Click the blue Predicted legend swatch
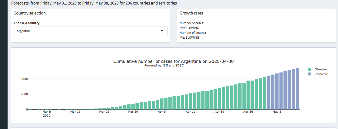Image resolution: width=338 pixels, height=129 pixels. [x=310, y=74]
